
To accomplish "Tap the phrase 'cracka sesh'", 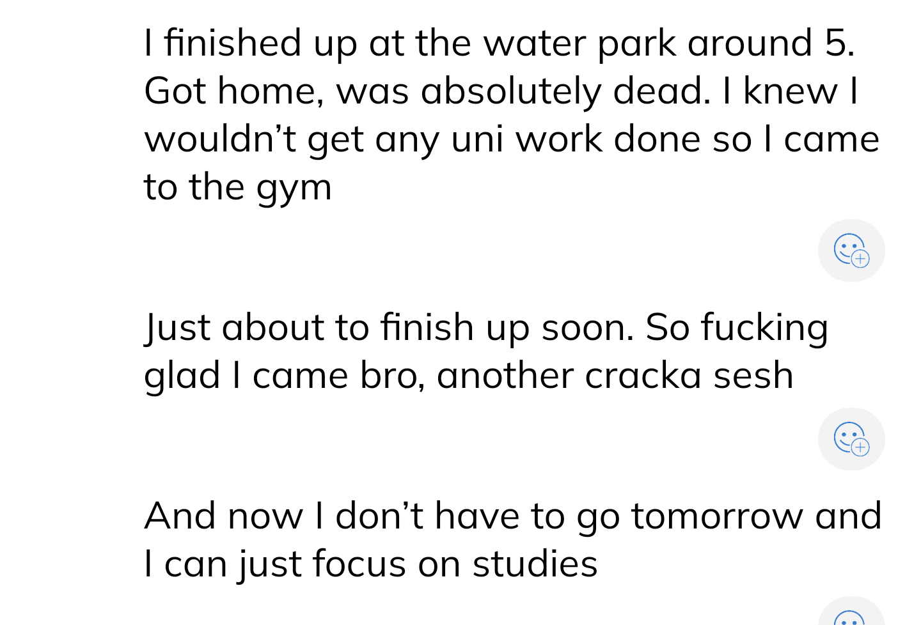I will (x=689, y=375).
